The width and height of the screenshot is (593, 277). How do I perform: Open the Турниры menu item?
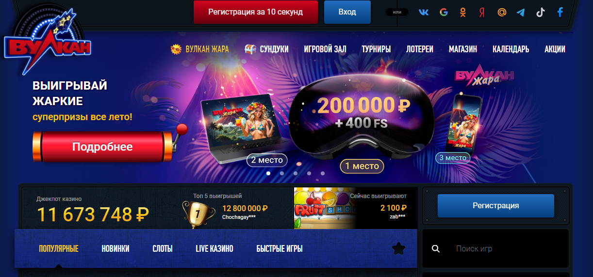[376, 49]
